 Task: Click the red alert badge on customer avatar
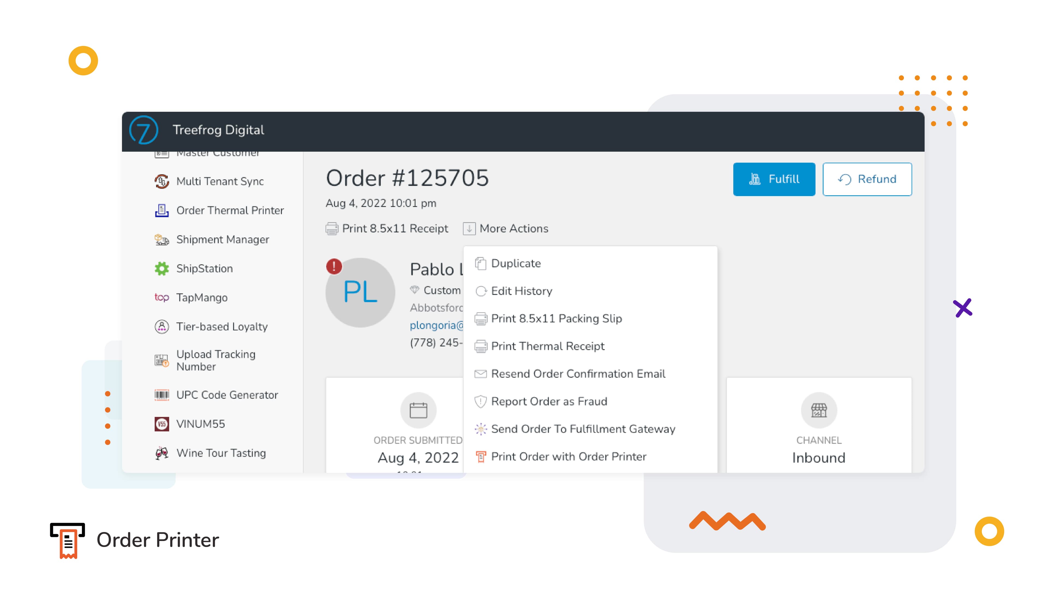[x=334, y=267]
